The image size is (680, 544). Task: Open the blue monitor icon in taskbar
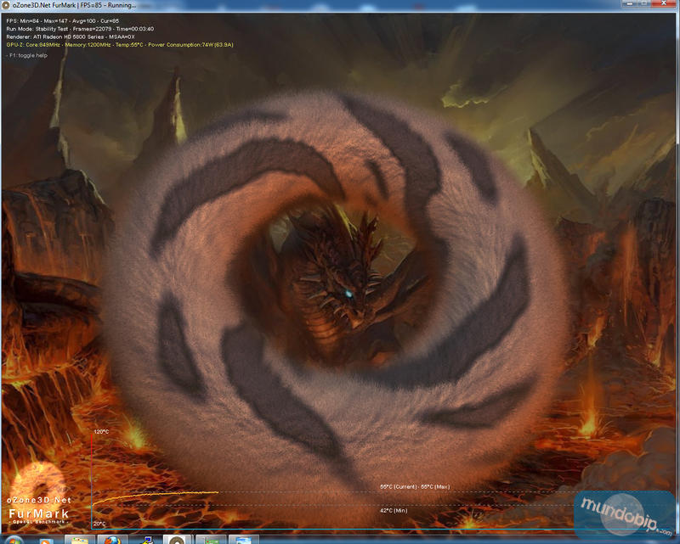pos(148,541)
